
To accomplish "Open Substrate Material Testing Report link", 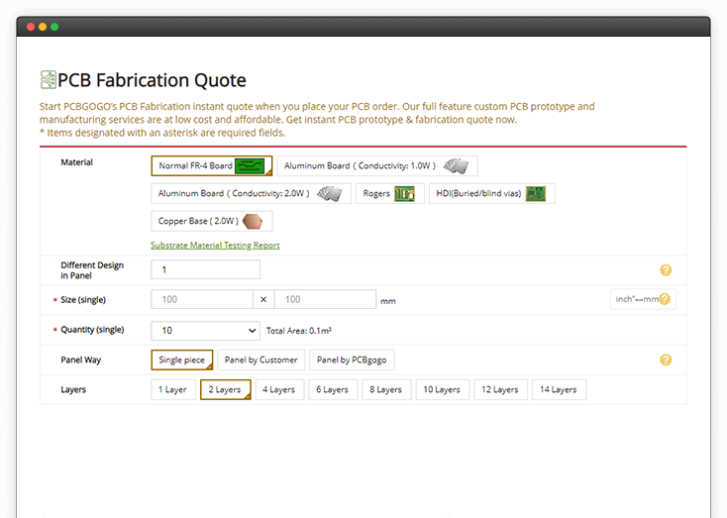I will [x=215, y=245].
